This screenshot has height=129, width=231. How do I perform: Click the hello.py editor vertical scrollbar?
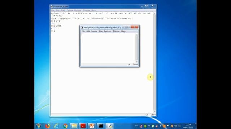tap(137, 48)
